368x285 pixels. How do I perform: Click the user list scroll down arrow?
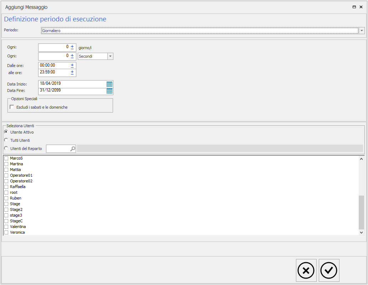click(362, 233)
